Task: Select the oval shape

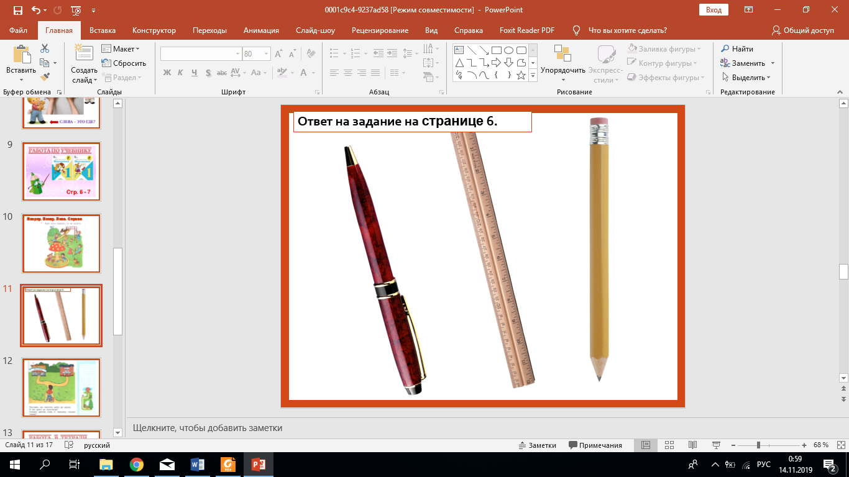Action: tap(508, 50)
